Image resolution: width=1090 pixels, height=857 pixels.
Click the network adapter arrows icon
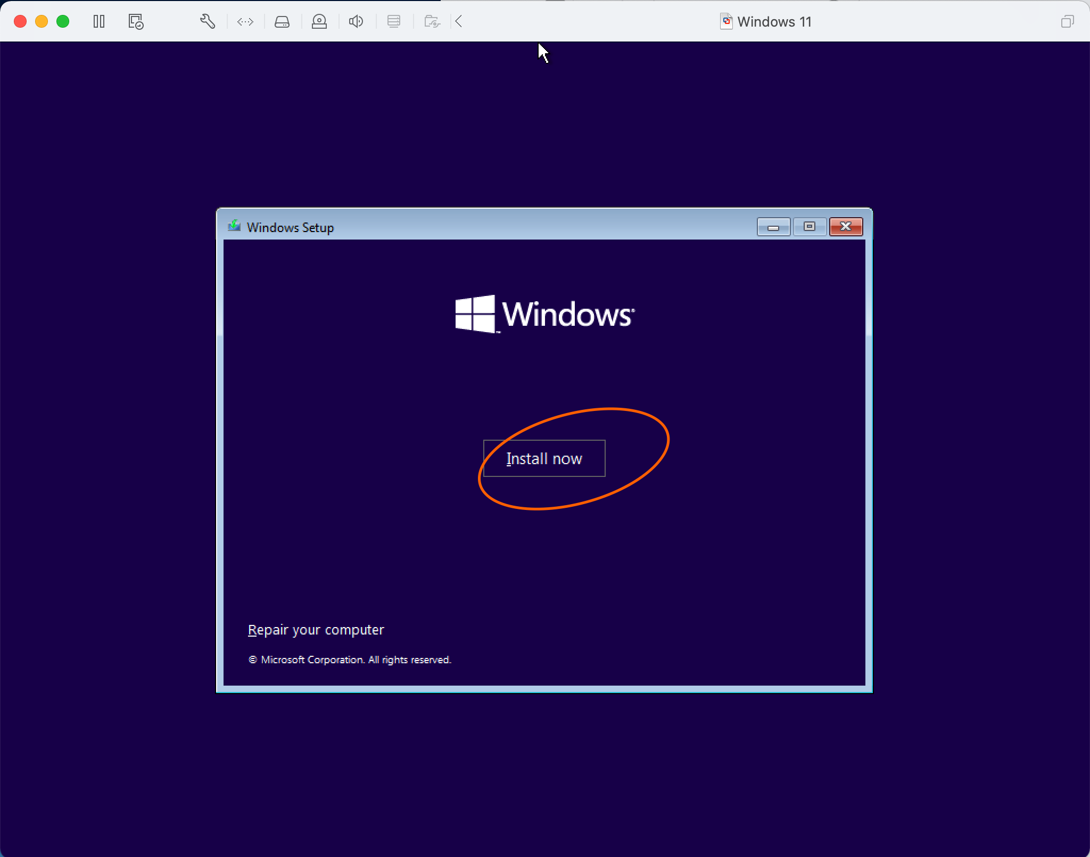pos(245,21)
